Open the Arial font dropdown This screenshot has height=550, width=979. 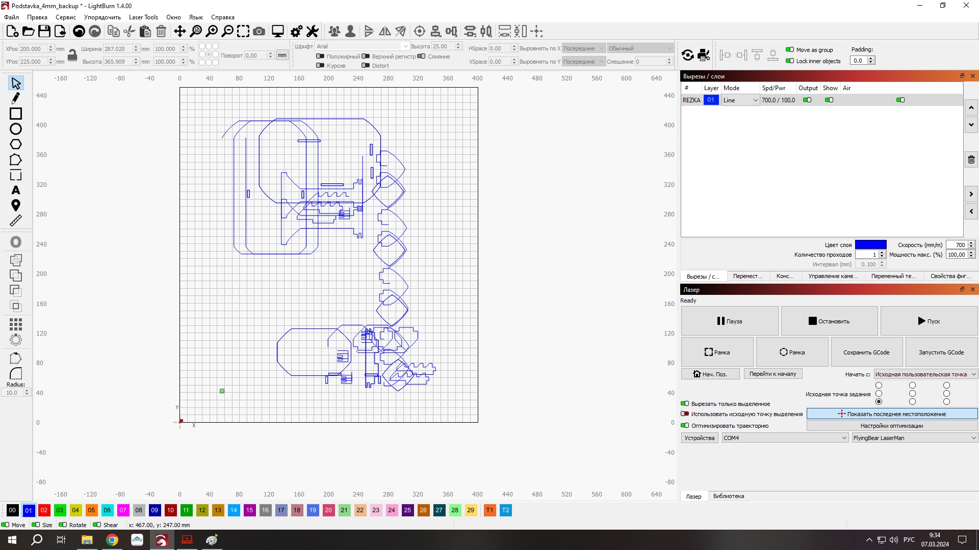pyautogui.click(x=363, y=46)
